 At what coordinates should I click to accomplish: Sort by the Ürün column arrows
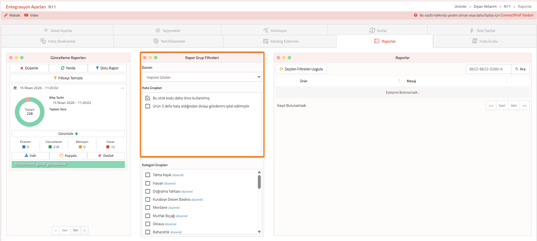(x=399, y=81)
